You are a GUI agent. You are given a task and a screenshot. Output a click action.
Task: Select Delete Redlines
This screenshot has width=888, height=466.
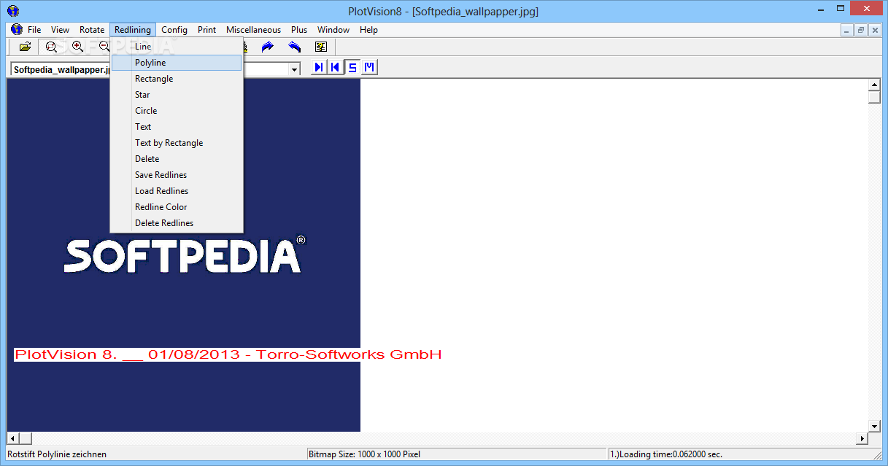click(177, 223)
